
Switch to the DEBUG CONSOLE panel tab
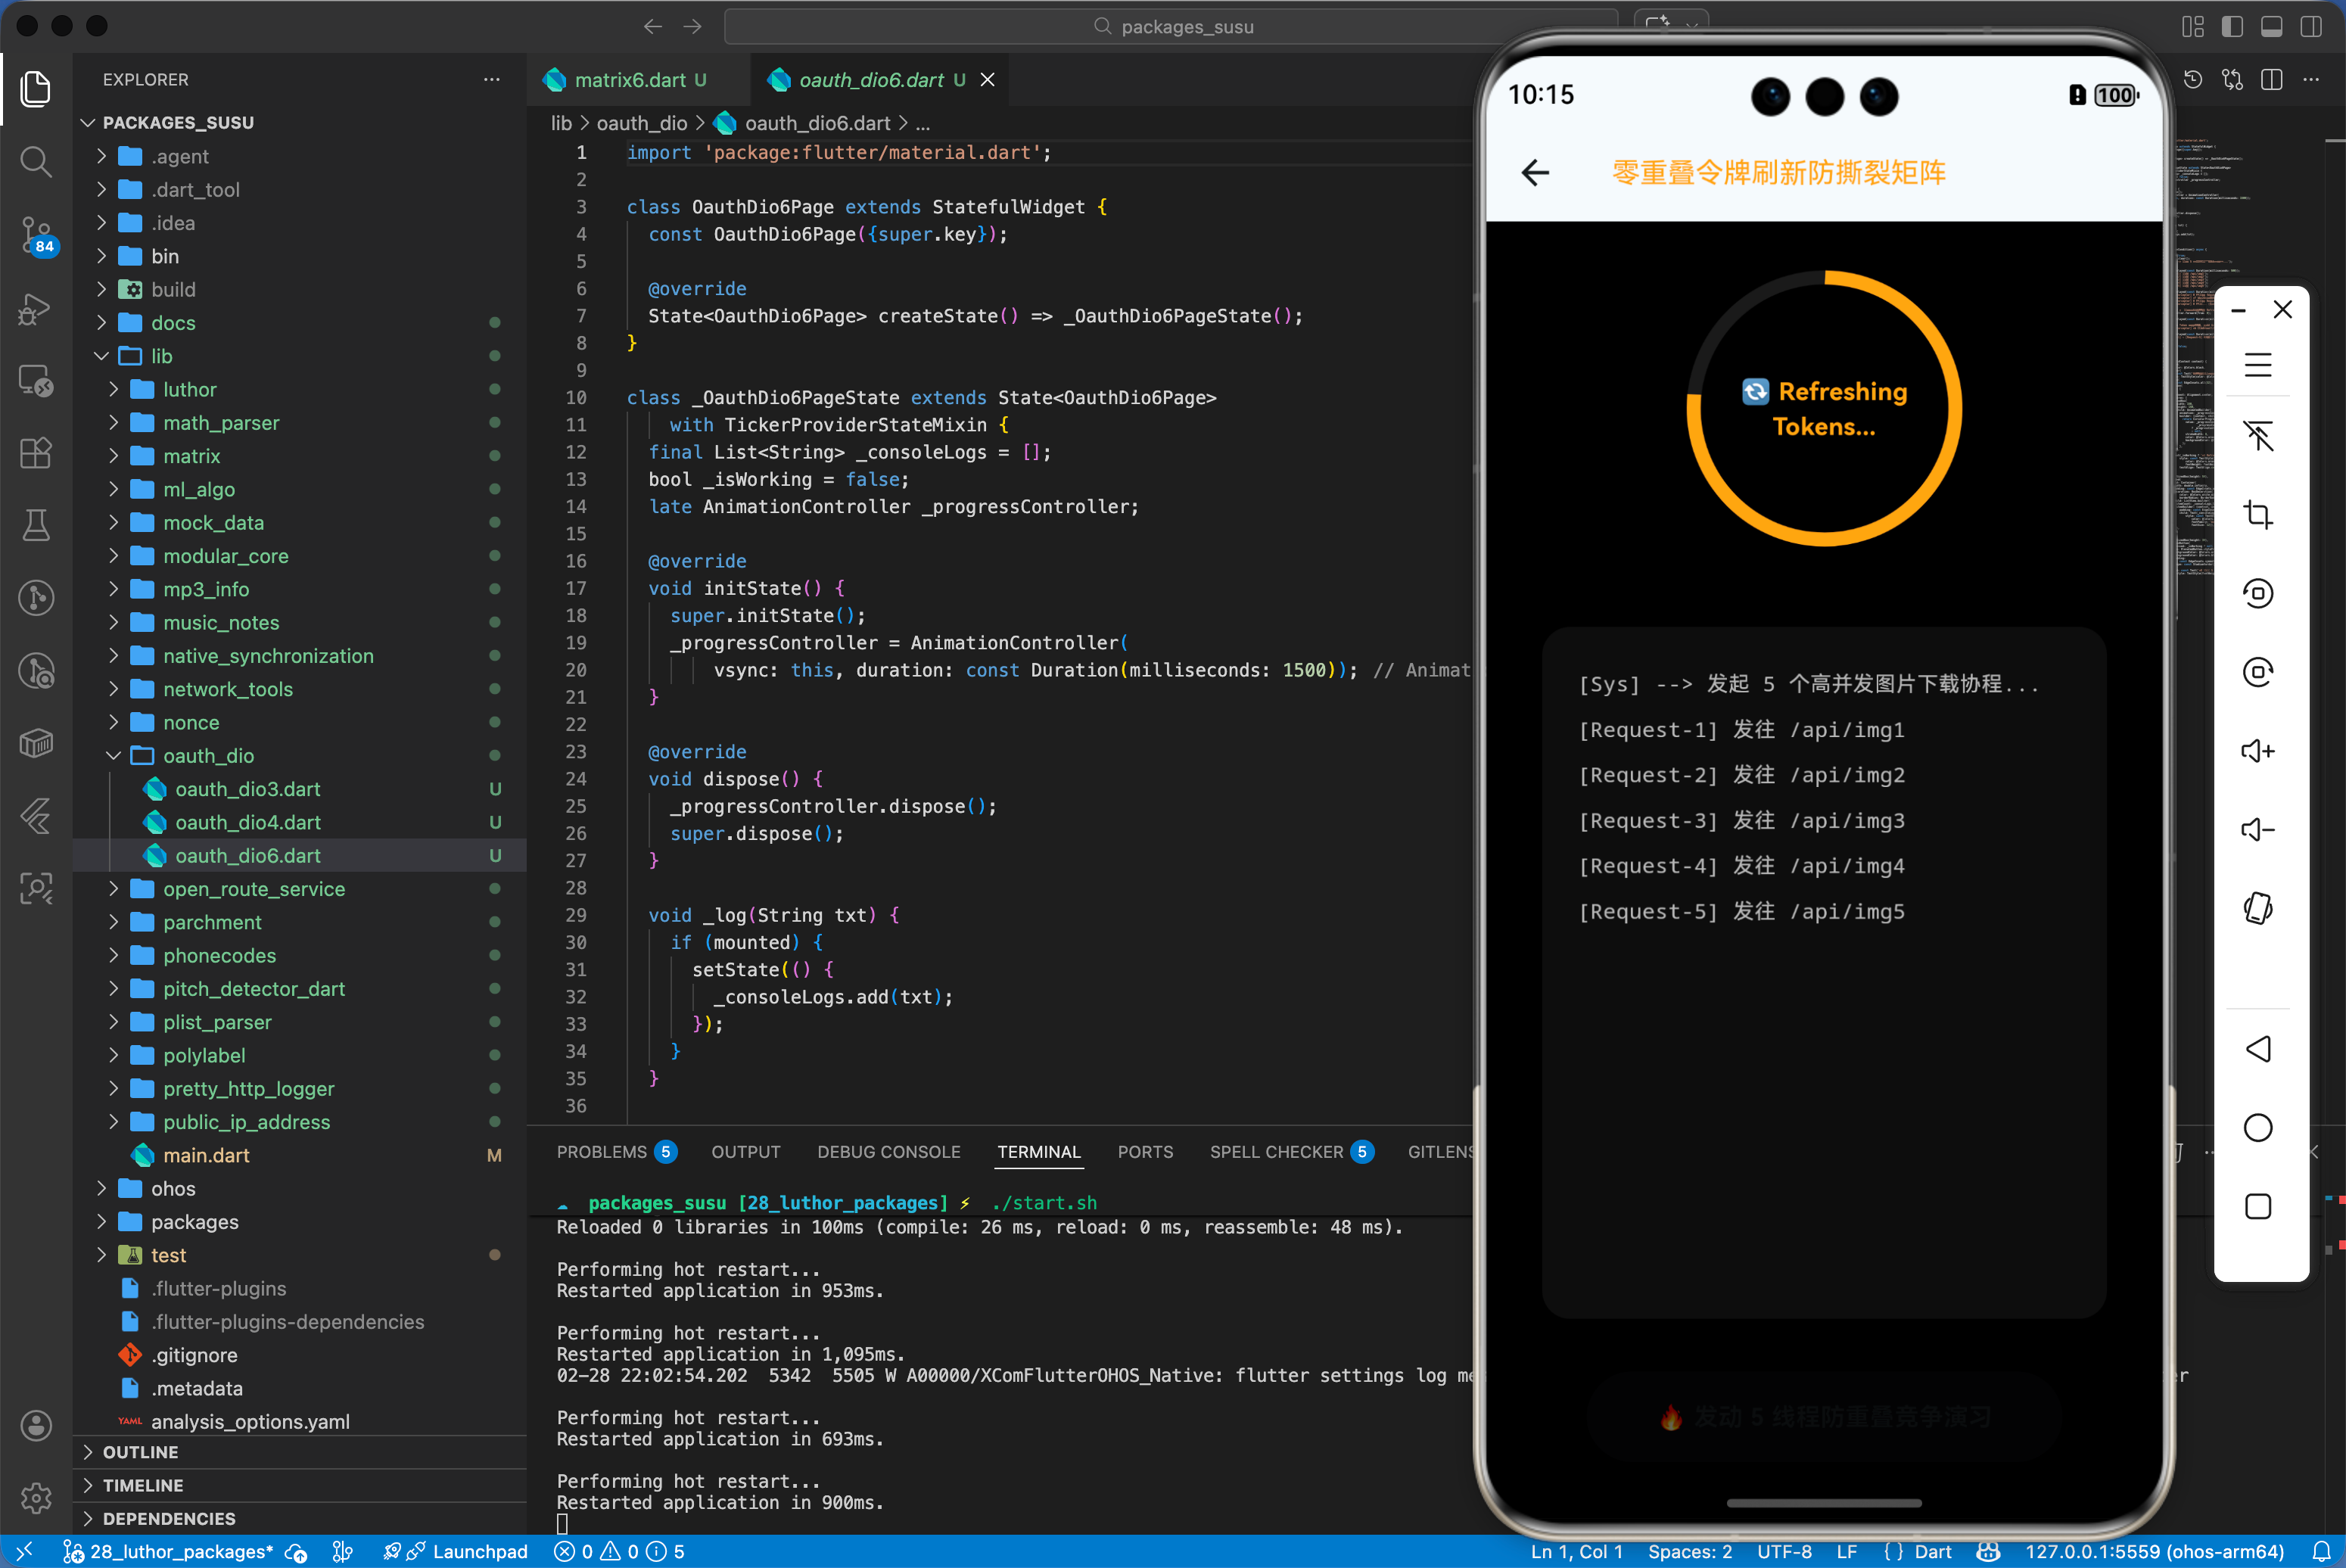[x=888, y=1152]
